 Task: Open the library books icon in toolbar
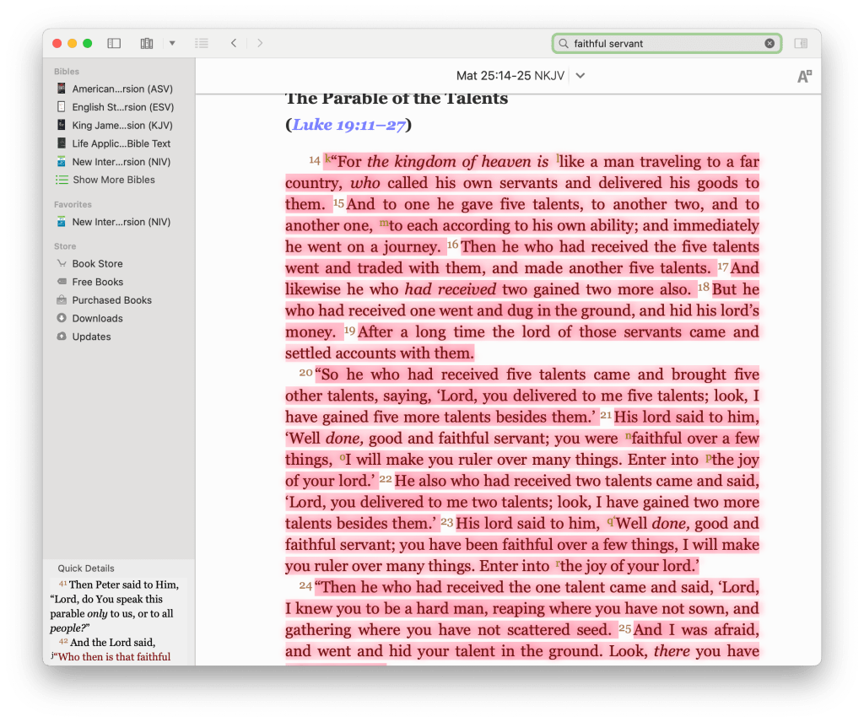tap(147, 43)
